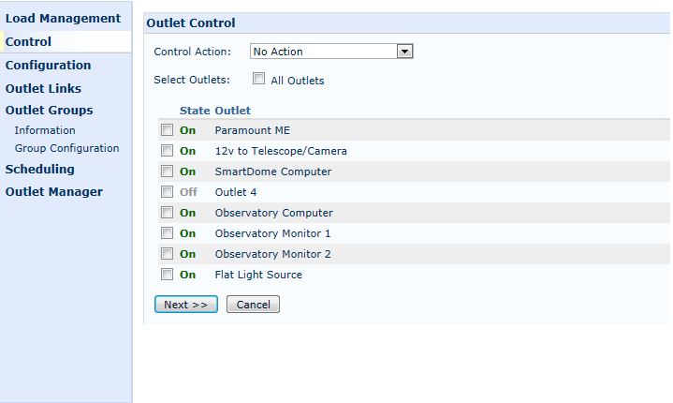Viewport: 673px width, 403px height.
Task: Check the Flat Light Source checkbox
Action: point(167,274)
